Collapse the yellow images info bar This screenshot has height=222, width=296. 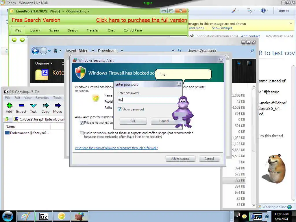point(291,23)
